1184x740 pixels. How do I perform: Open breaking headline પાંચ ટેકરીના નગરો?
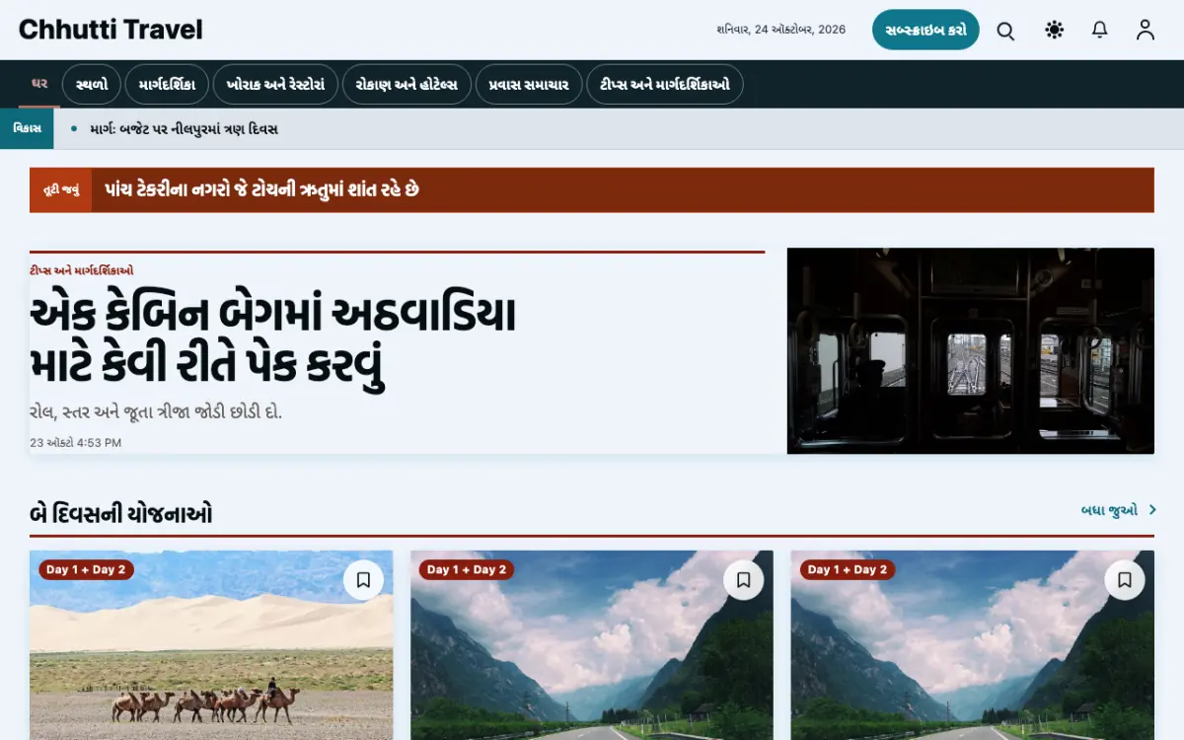(x=261, y=189)
